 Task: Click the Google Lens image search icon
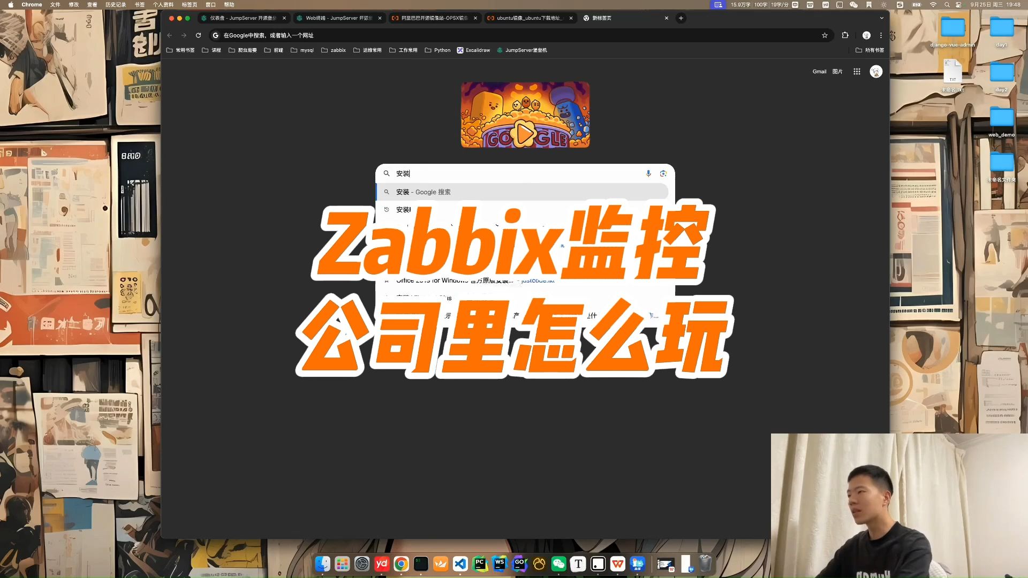pyautogui.click(x=663, y=173)
